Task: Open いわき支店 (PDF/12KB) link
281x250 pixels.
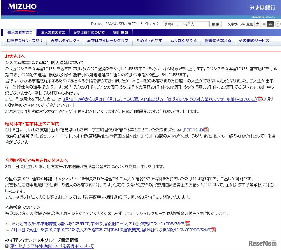Action: coord(193,130)
